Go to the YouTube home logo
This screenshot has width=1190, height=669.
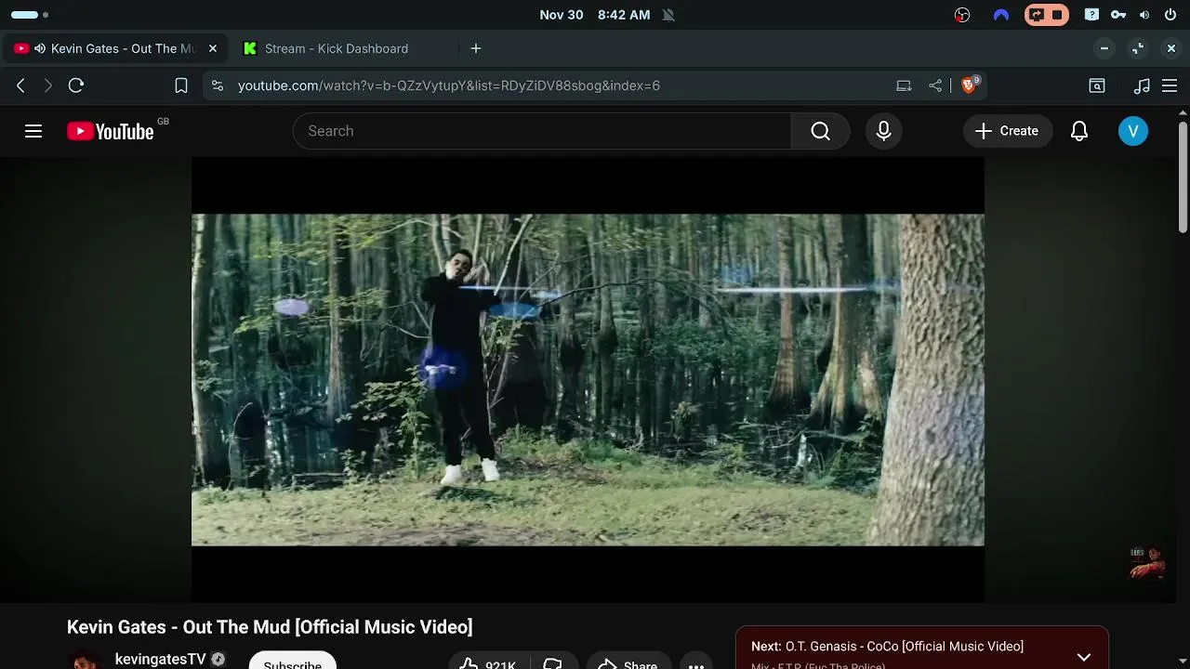pos(110,132)
